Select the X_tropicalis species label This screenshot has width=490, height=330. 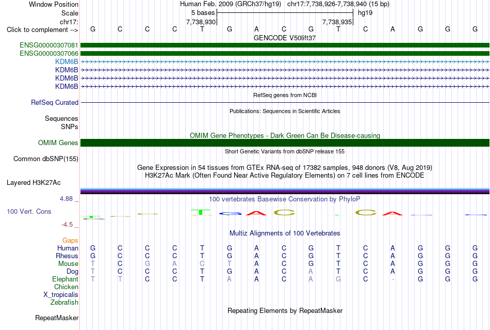coord(61,295)
